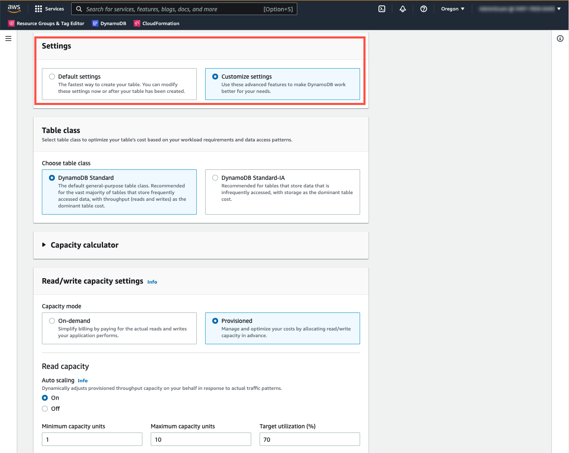Select Customize settings radio
The height and width of the screenshot is (453, 569).
tap(215, 77)
